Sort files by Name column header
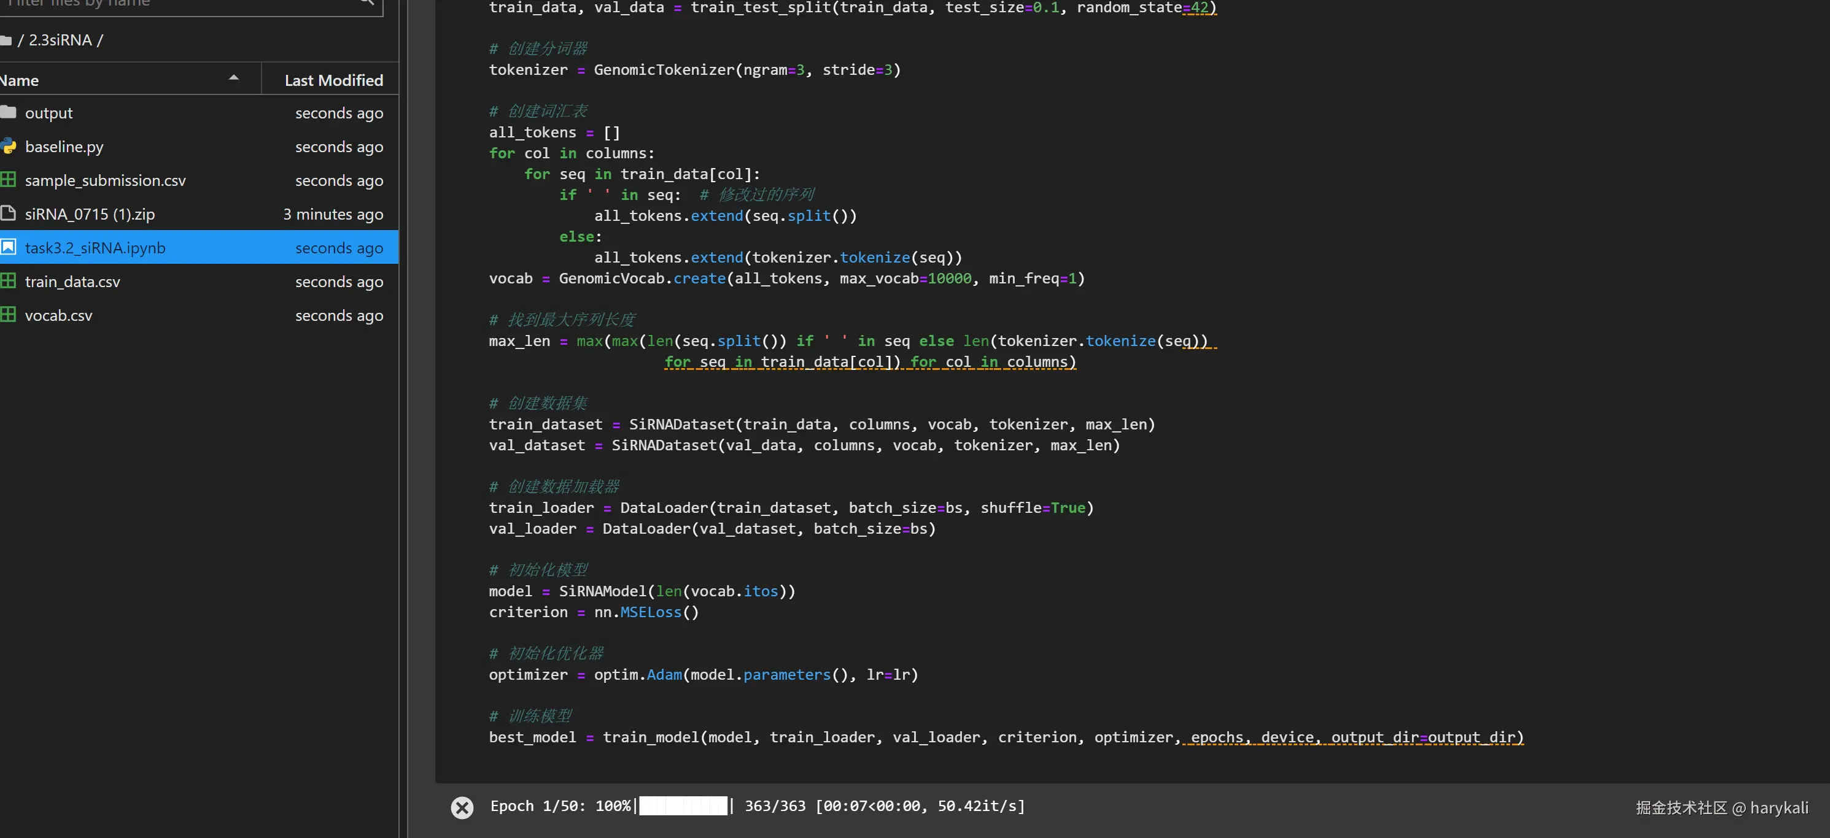 tap(20, 80)
